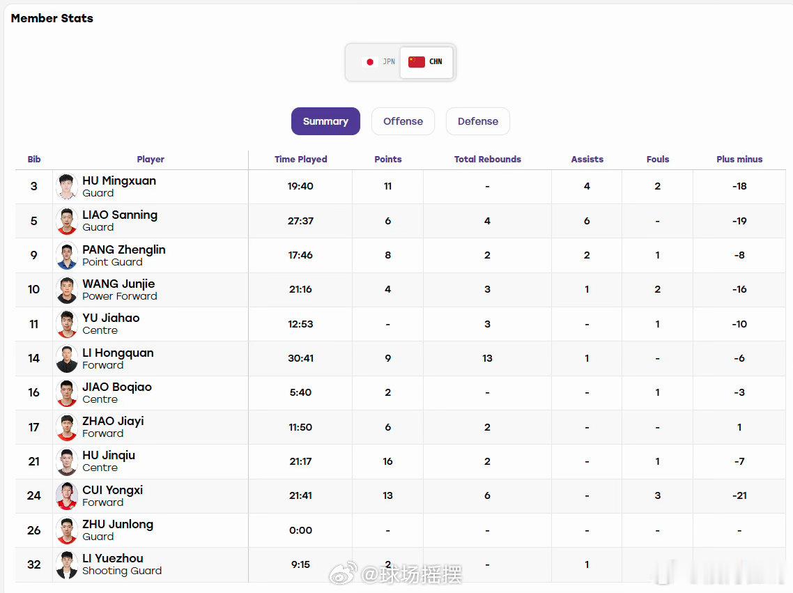The image size is (793, 593).
Task: Click WANG Junjie's portrait
Action: (x=67, y=290)
